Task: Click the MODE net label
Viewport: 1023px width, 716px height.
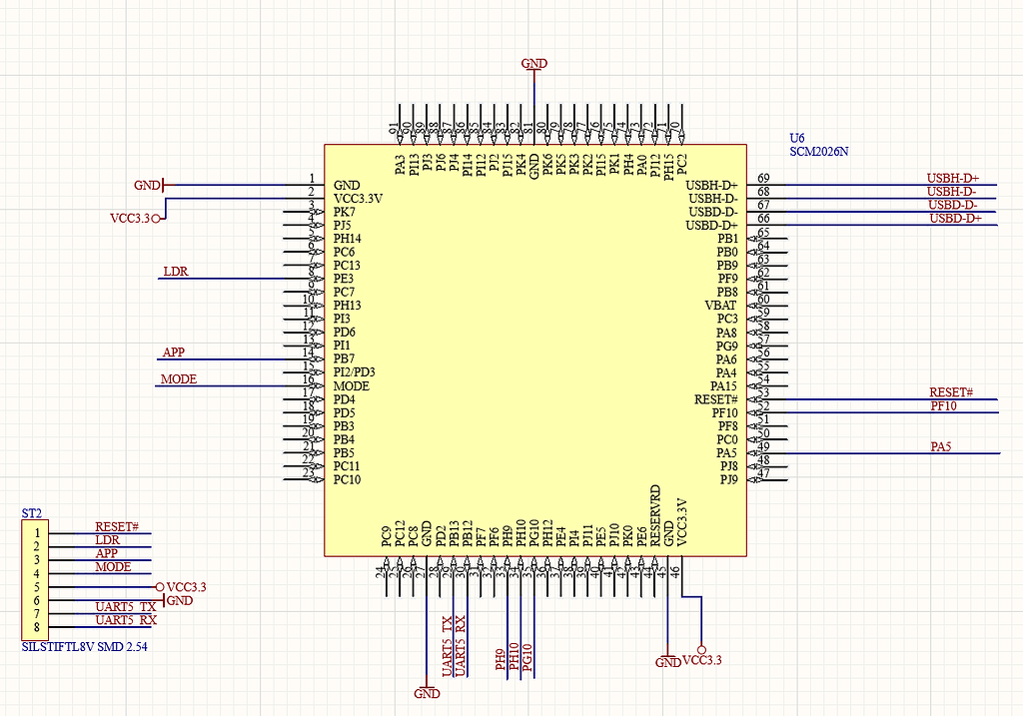Action: click(x=176, y=378)
